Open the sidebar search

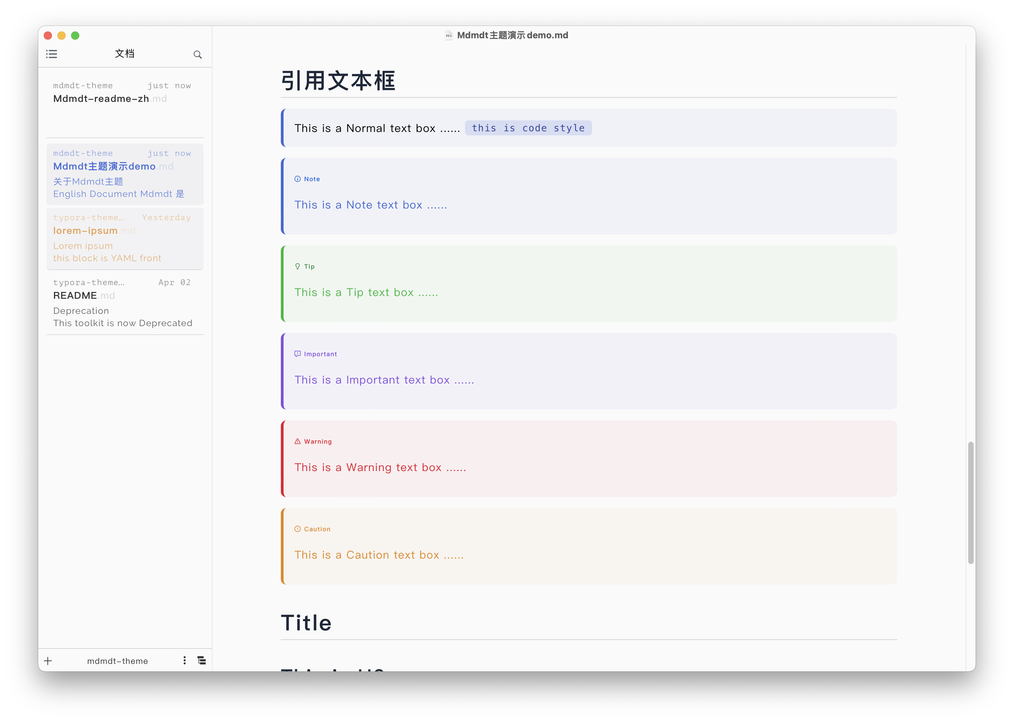click(x=198, y=55)
